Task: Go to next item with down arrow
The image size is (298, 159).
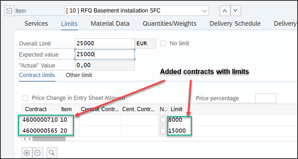Action: (236, 11)
